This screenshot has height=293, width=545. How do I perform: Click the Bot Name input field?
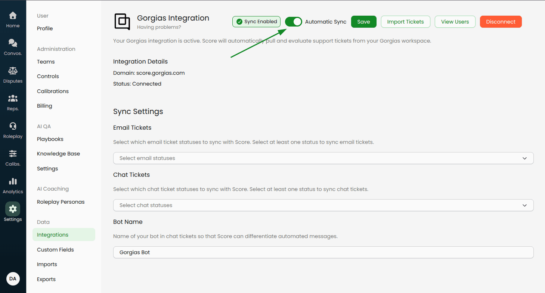tap(323, 252)
